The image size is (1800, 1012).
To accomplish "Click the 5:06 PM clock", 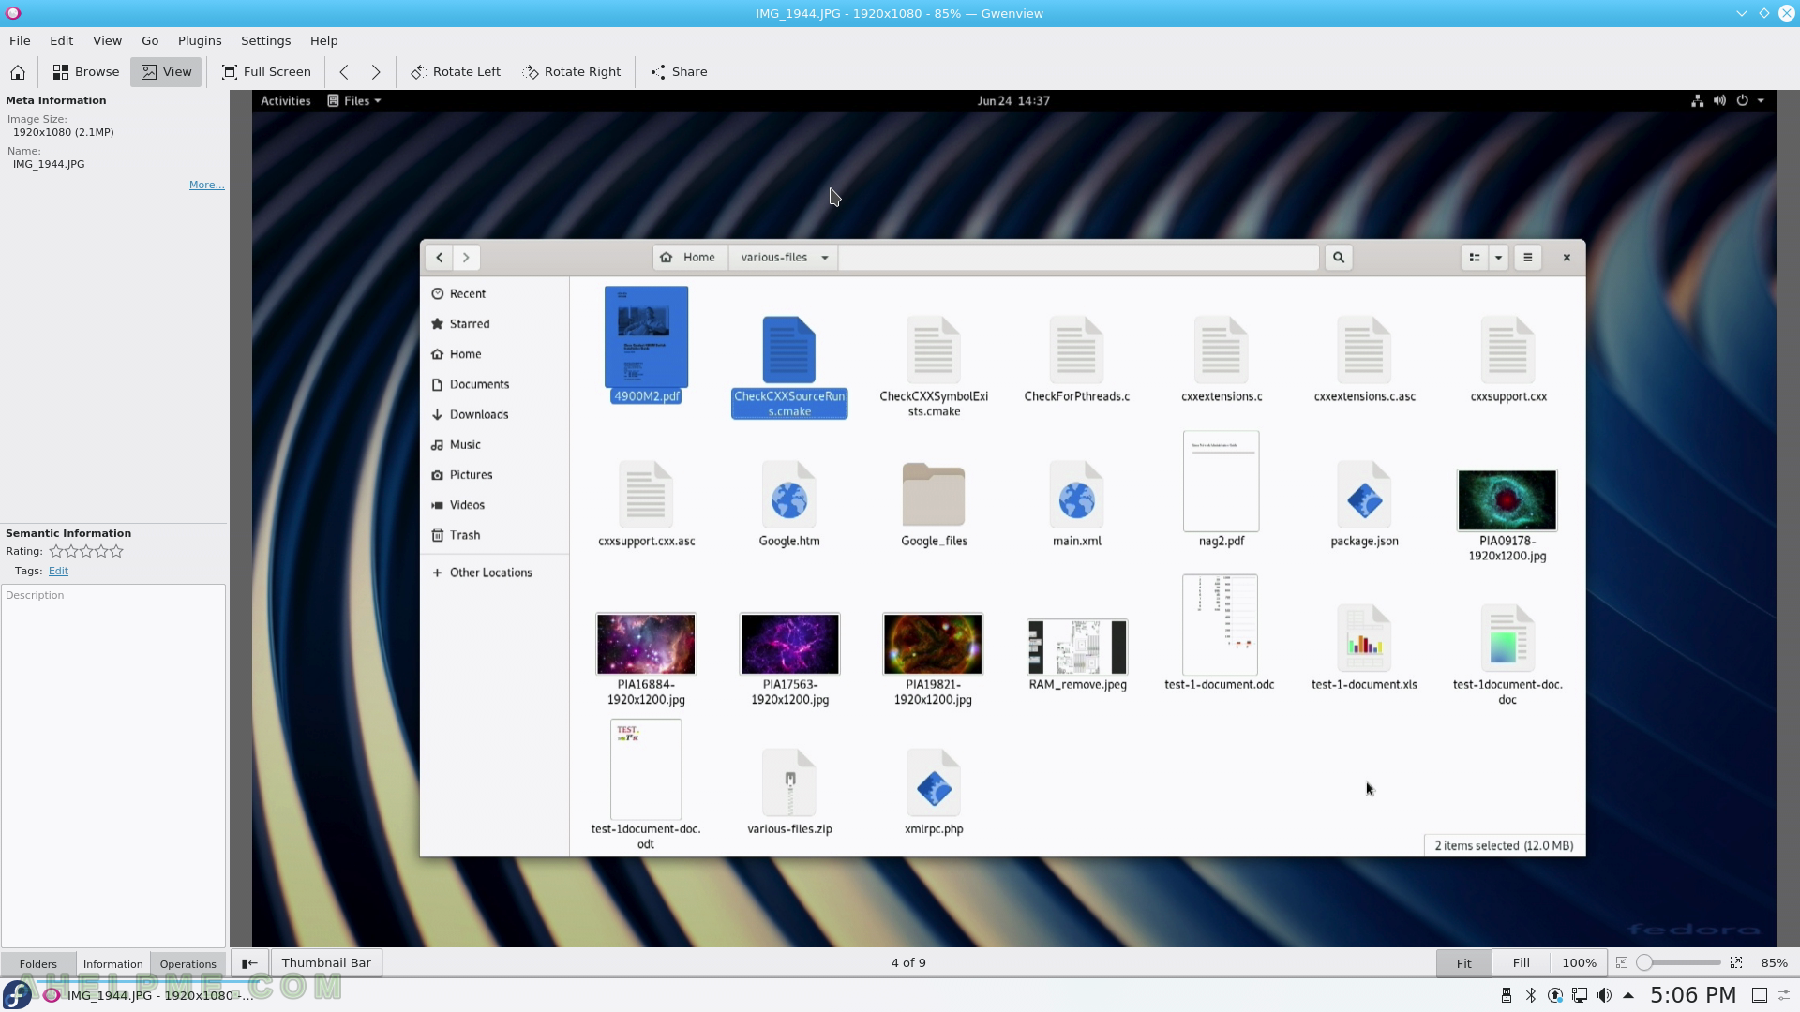I will 1693,996.
